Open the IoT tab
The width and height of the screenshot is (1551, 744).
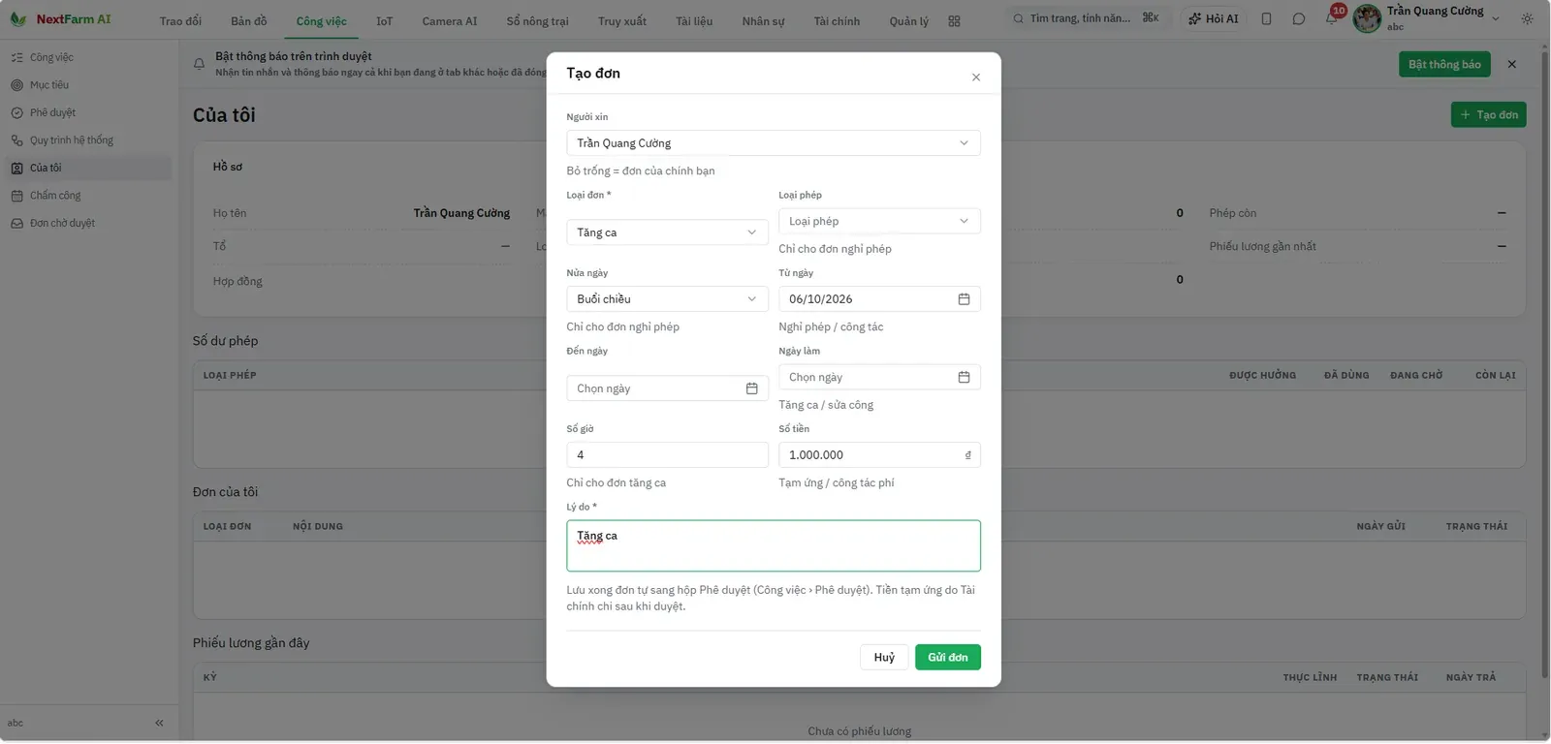(x=385, y=21)
